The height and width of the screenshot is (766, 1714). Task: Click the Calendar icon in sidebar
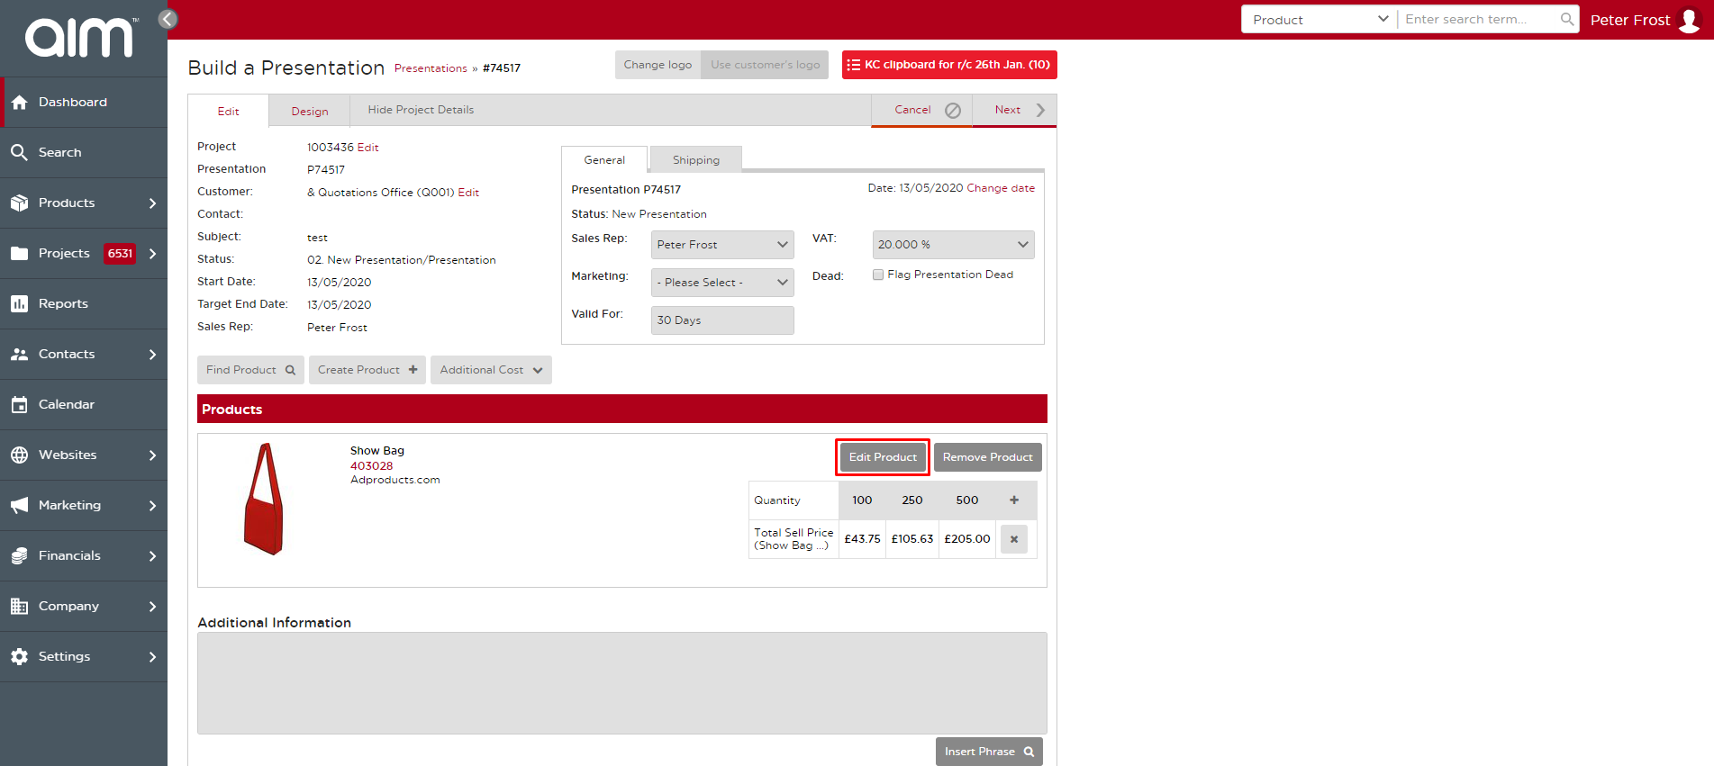click(19, 405)
